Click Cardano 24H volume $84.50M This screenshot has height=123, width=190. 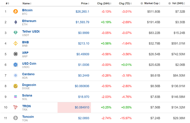pyautogui.click(x=179, y=76)
